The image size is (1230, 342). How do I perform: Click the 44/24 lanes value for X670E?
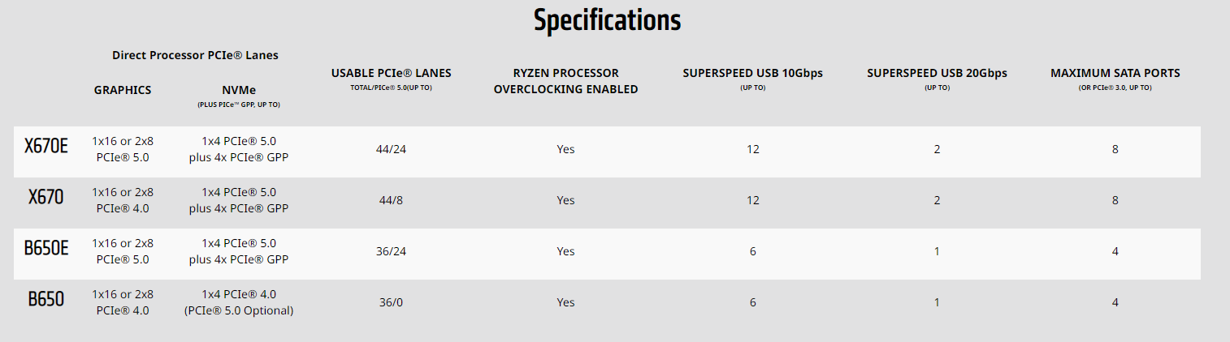pos(391,149)
